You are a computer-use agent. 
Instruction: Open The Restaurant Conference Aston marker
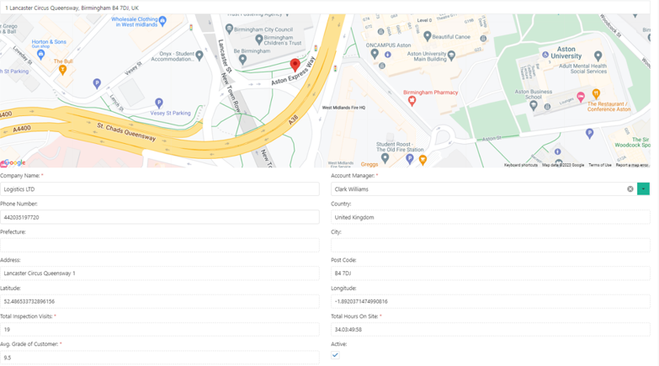point(596,93)
